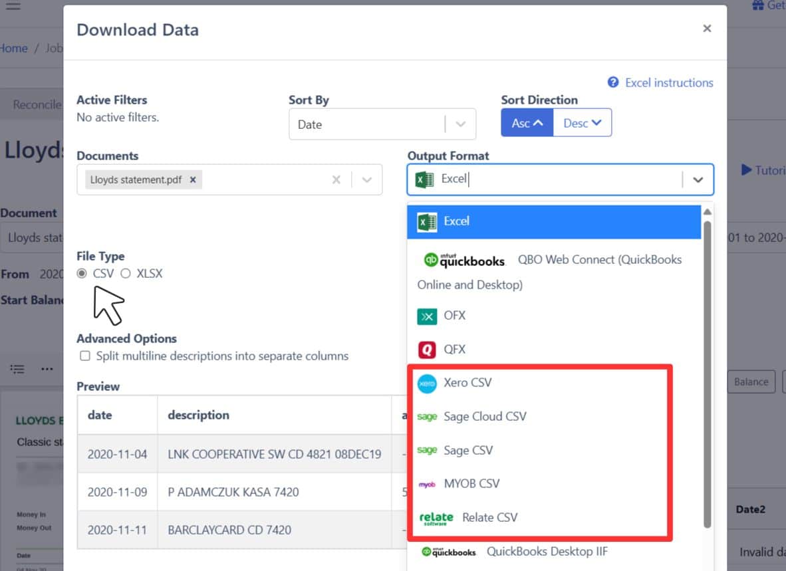
Task: Click the Excel icon in Output Format field
Action: pyautogui.click(x=424, y=179)
